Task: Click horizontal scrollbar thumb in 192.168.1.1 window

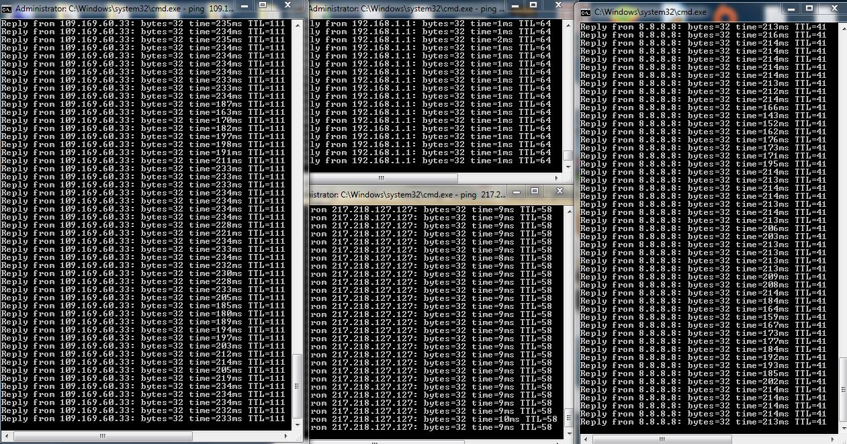Action: (381, 179)
